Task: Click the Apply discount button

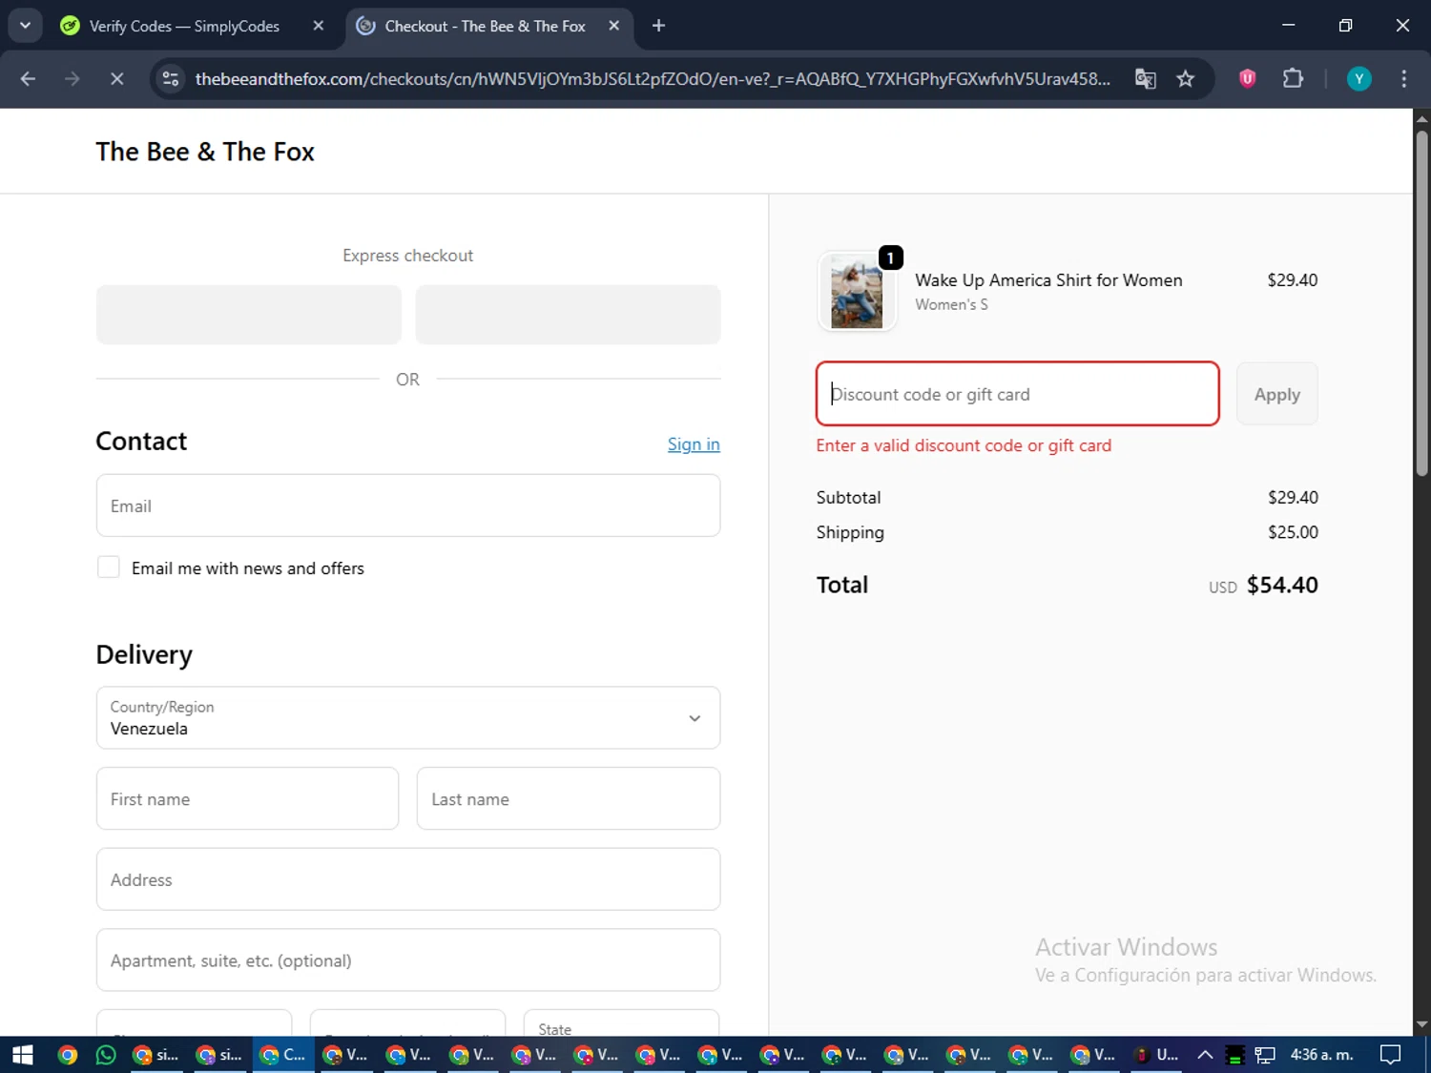Action: (1277, 394)
